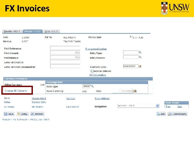Image resolution: width=194 pixels, height=146 pixels.
Task: Open the Entry Reason lookup magnifier
Action: 140,57
